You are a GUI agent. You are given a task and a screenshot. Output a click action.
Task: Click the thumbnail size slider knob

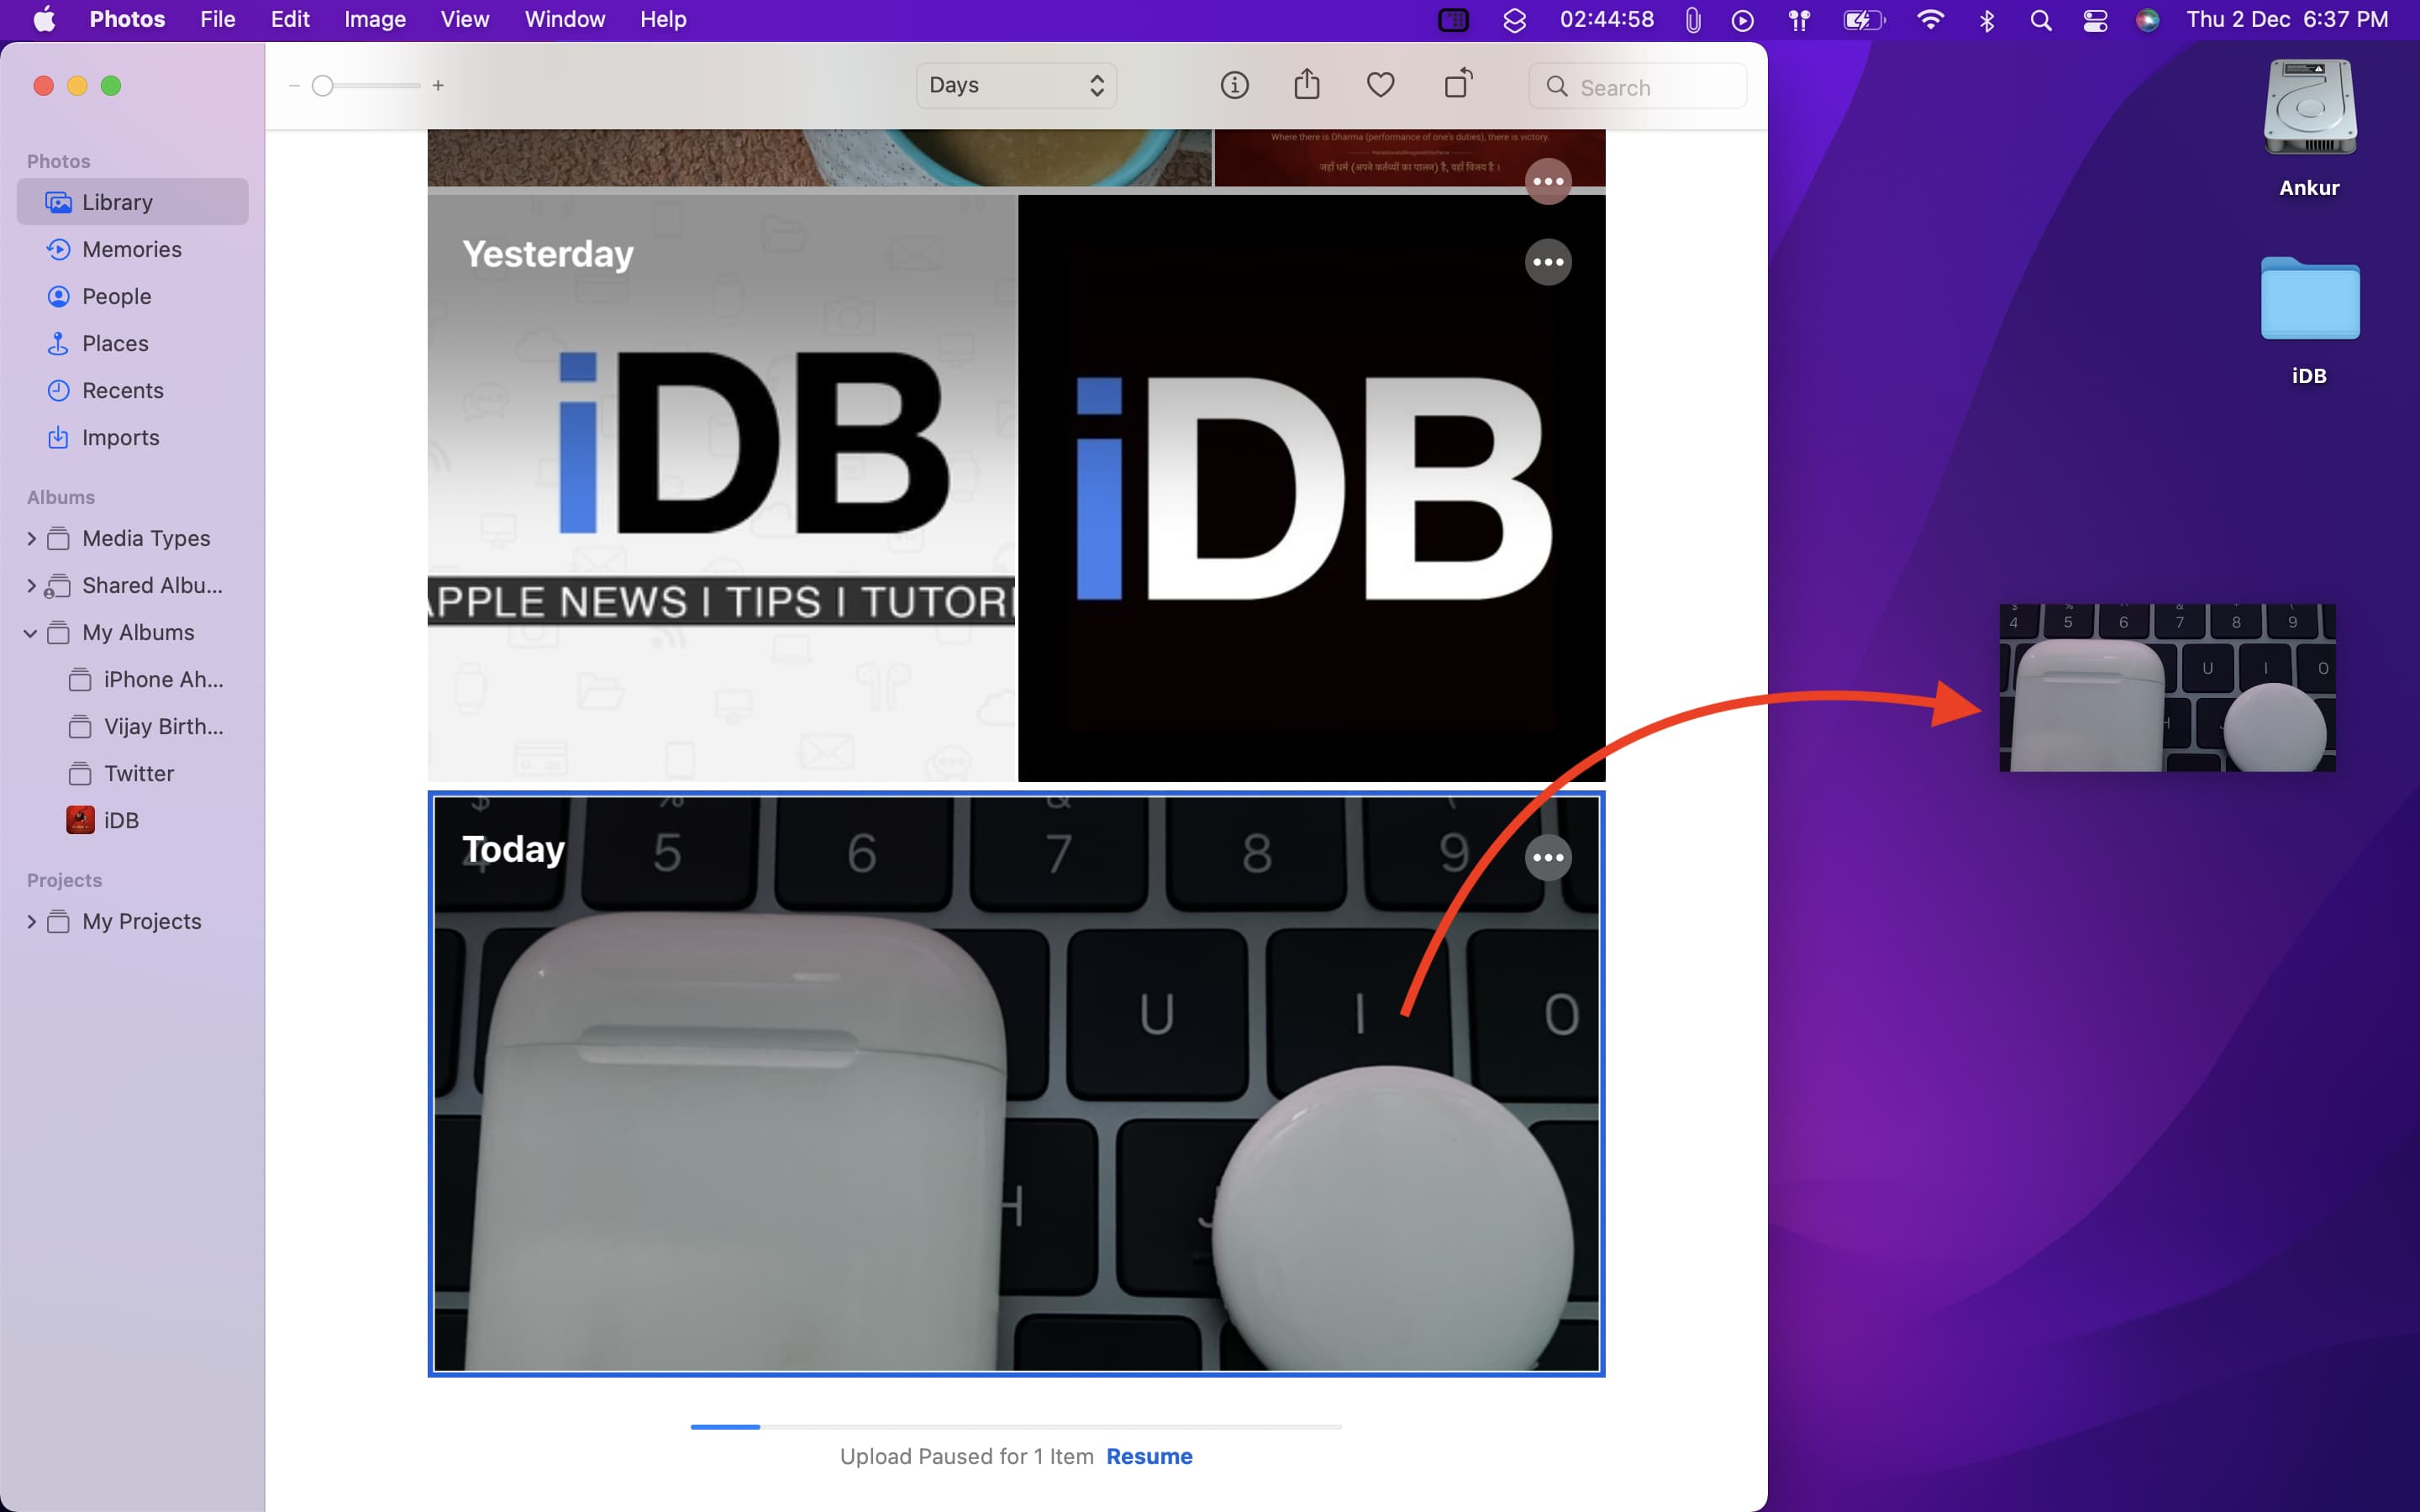(x=322, y=86)
